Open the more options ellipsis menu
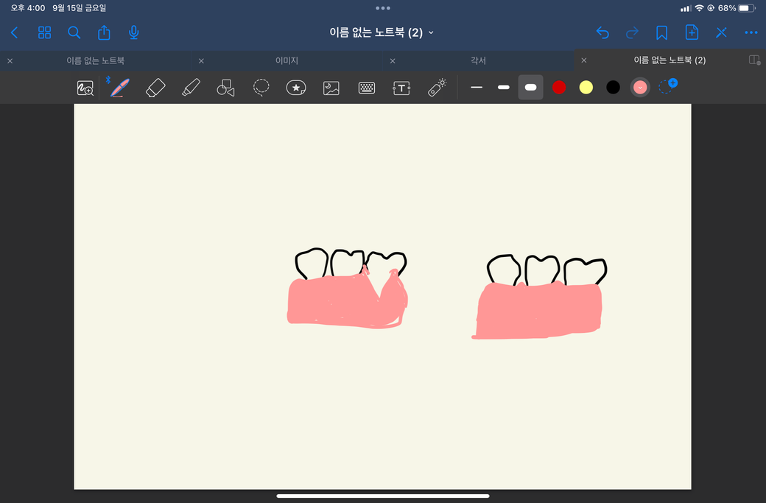Screen dimensions: 766x503 751,32
